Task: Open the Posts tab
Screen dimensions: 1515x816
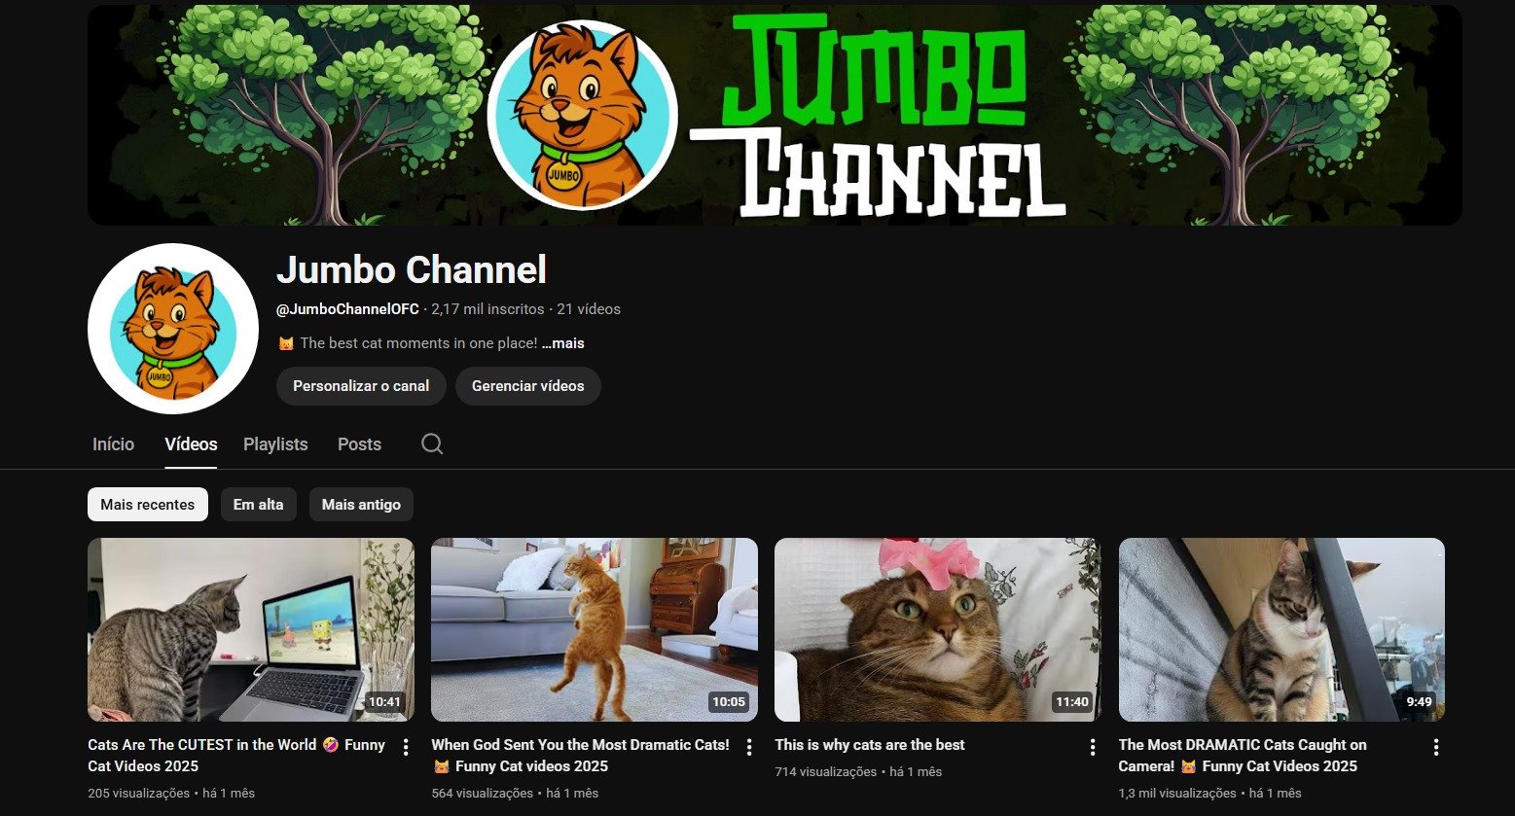Action: [359, 444]
